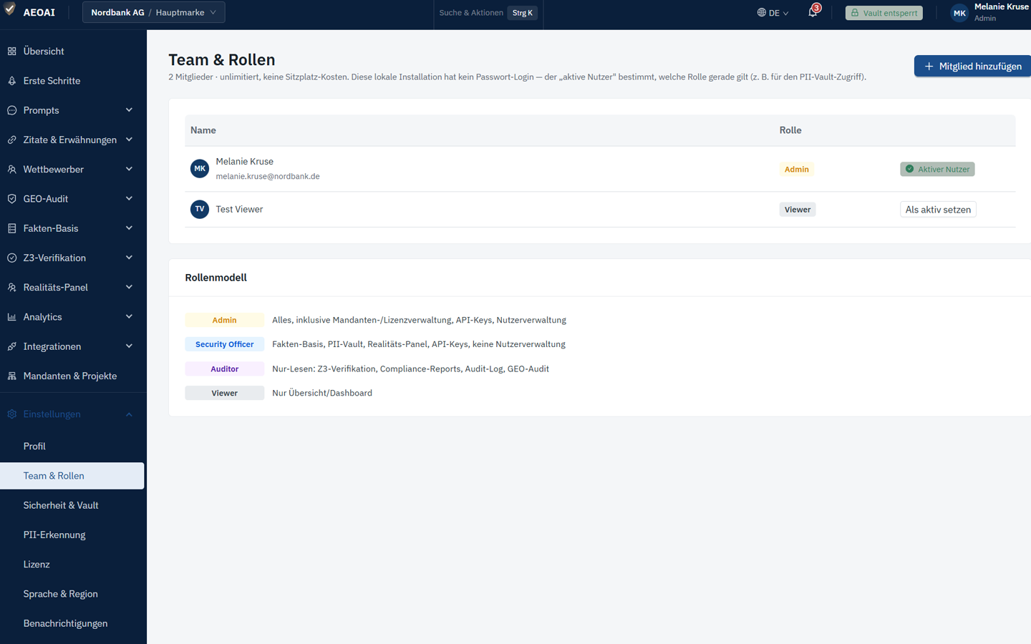
Task: Set Test Viewer as active user
Action: point(938,210)
